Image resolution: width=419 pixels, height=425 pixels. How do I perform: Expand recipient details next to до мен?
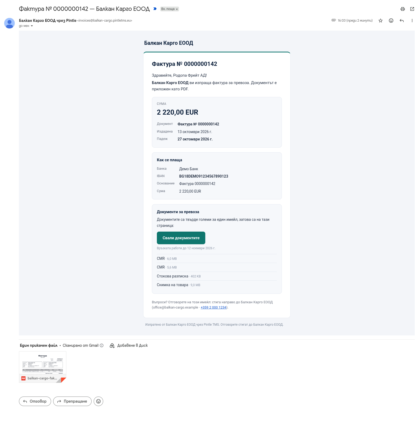pyautogui.click(x=32, y=26)
